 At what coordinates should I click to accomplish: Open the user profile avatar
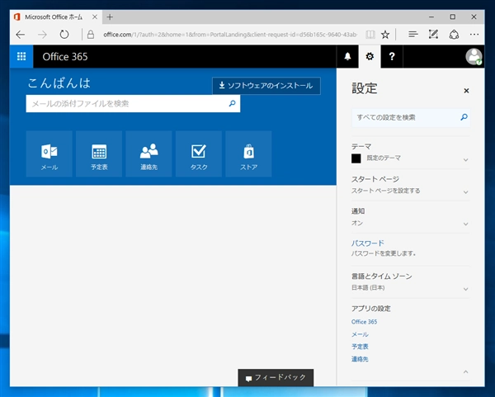coord(474,56)
